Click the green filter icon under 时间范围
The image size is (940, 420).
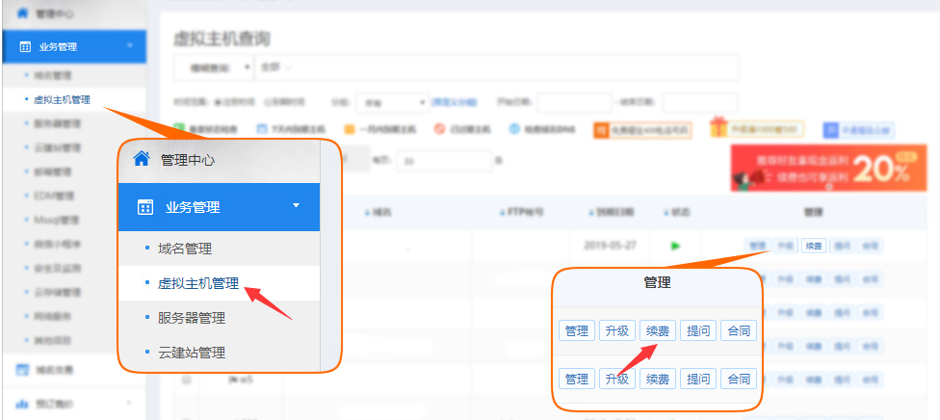[178, 128]
